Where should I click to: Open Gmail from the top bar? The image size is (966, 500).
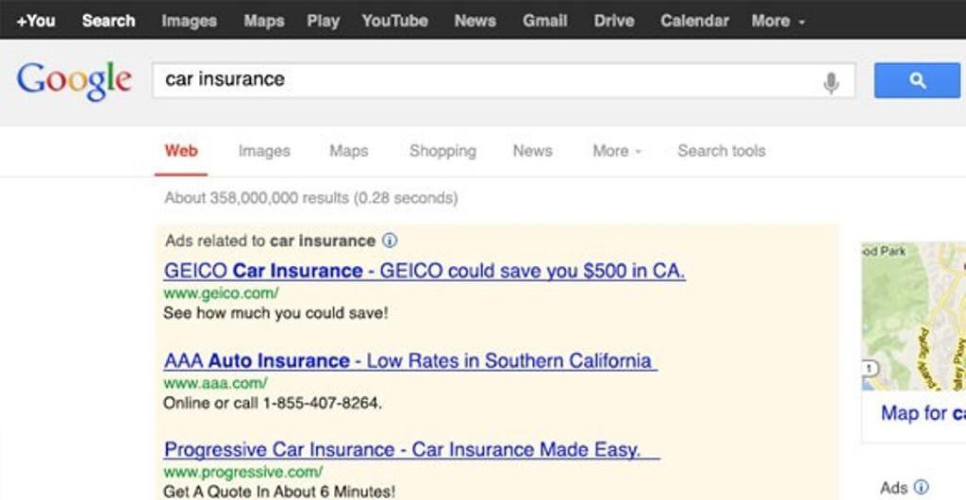click(544, 21)
